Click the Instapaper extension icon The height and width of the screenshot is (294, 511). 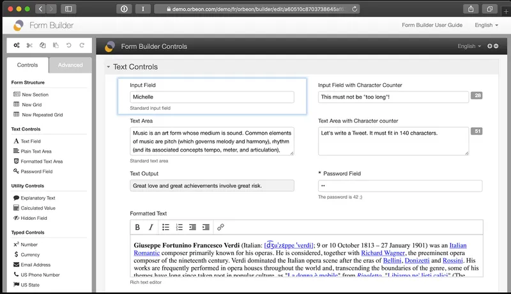point(142,9)
